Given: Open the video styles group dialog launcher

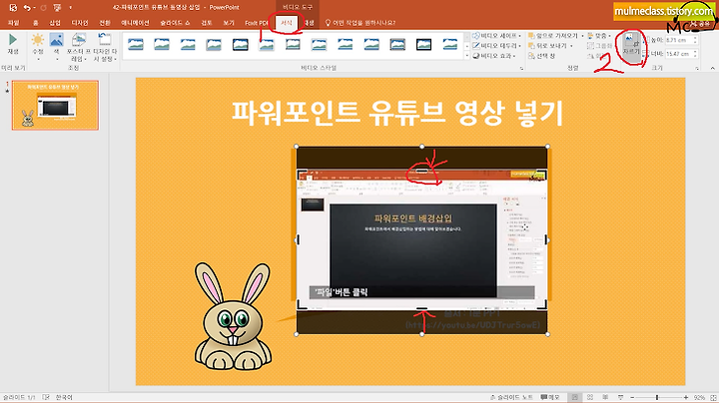Looking at the screenshot, I should 521,68.
